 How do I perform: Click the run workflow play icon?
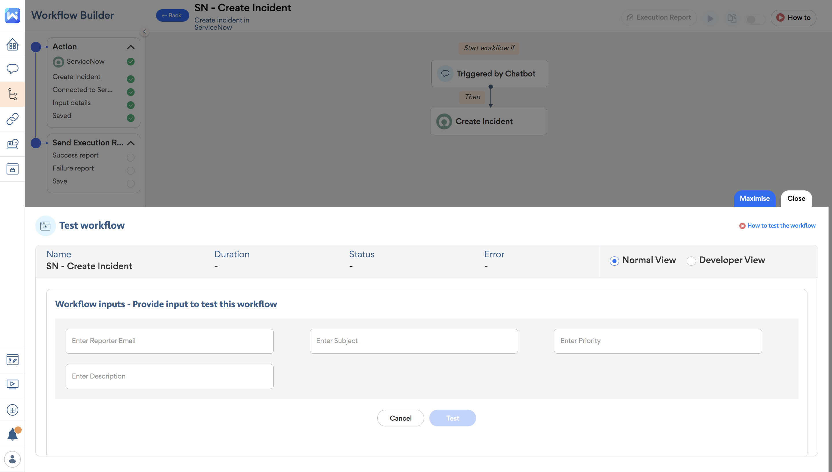point(710,18)
